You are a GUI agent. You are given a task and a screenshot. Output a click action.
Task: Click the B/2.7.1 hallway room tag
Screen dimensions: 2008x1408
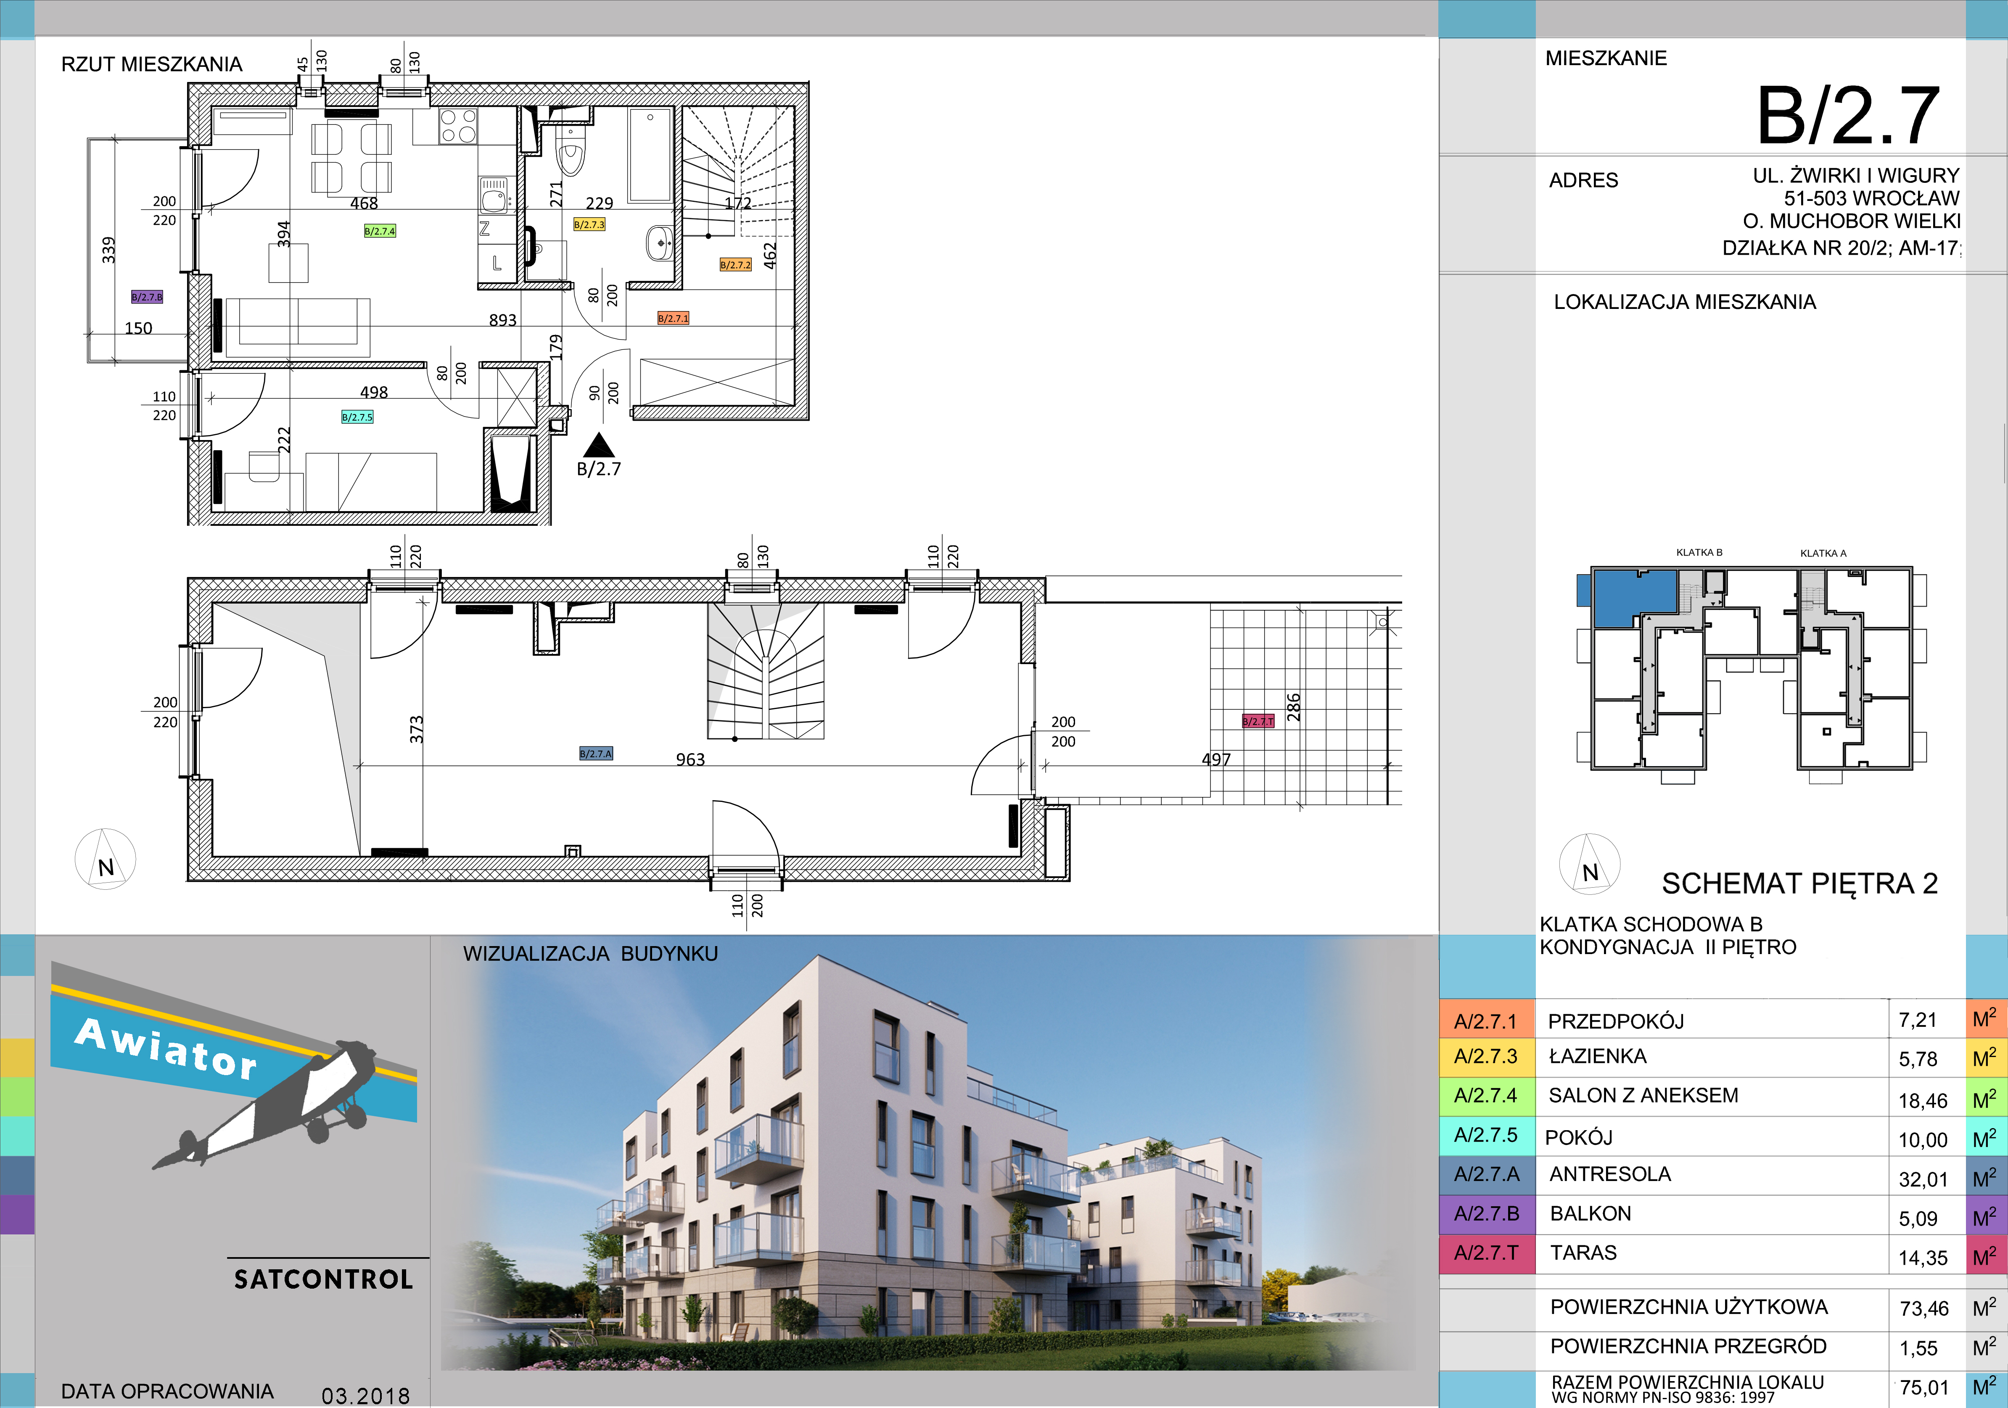point(674,318)
